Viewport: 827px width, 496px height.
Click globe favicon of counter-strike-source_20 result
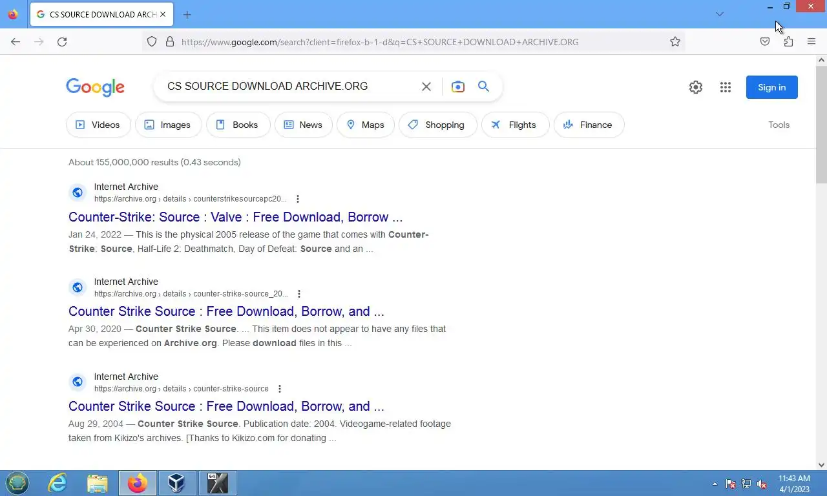coord(78,287)
